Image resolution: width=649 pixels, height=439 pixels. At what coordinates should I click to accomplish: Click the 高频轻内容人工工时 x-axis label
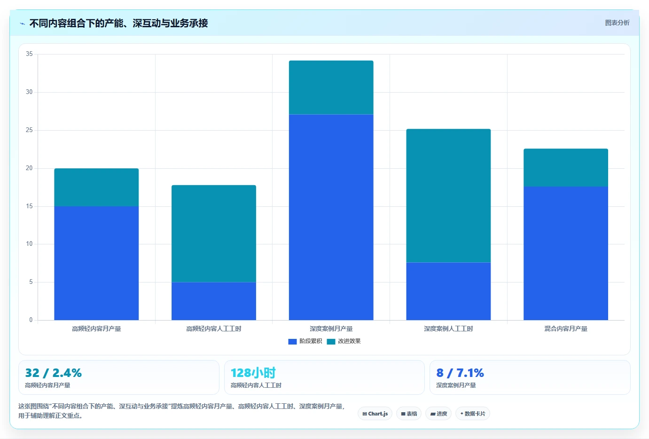(214, 329)
